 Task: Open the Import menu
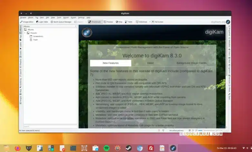[66, 17]
